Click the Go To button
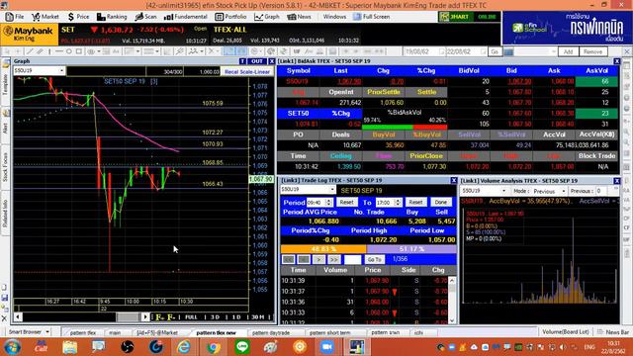Screen dimensions: 633x356 coord(374,259)
